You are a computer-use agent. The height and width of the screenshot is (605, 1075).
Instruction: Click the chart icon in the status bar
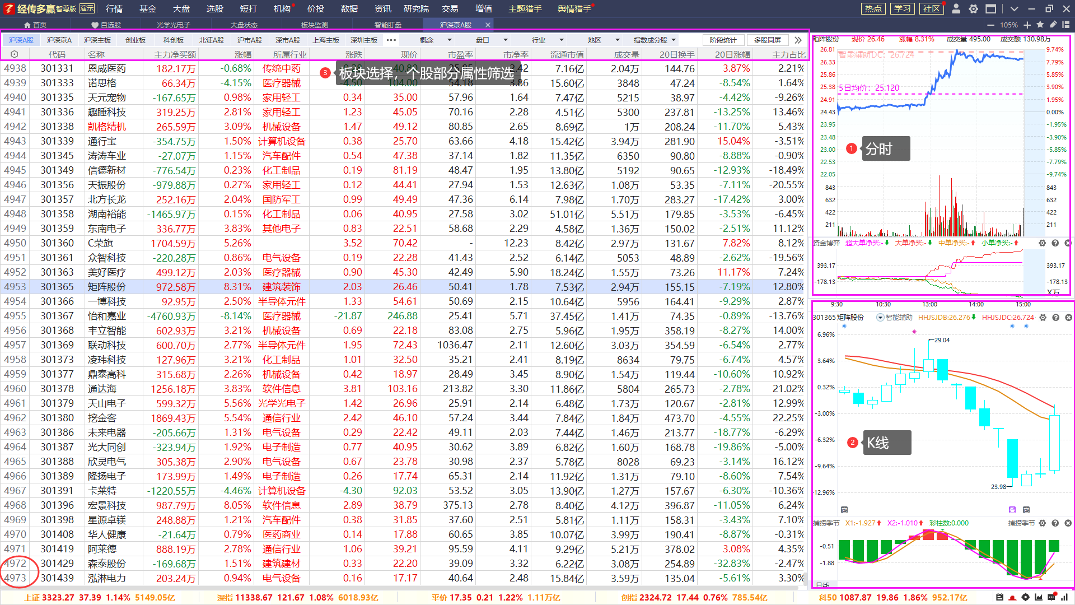[1039, 597]
